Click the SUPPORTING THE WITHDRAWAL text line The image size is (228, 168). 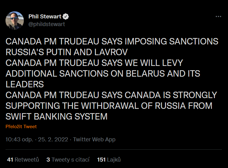coord(109,106)
